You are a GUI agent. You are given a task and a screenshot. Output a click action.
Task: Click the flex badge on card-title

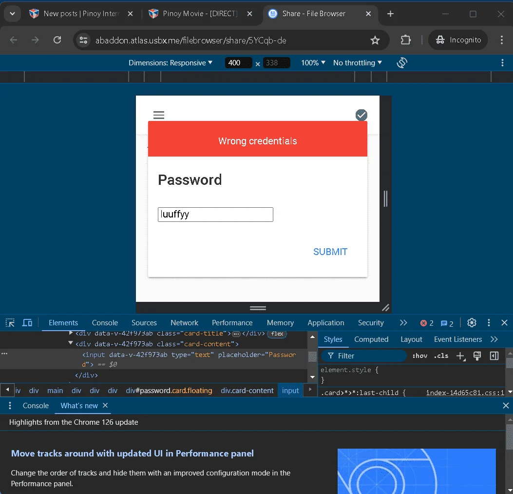[x=277, y=334]
